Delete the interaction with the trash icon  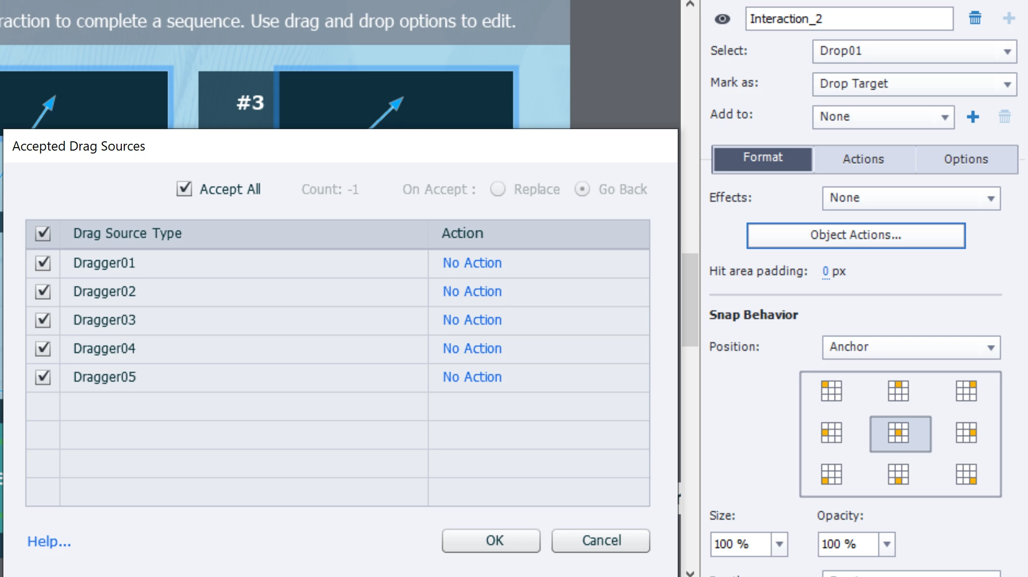click(x=975, y=19)
